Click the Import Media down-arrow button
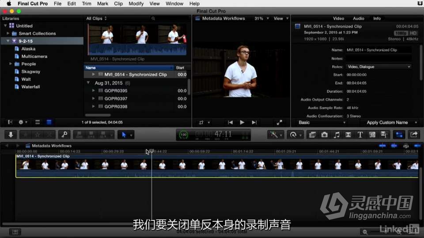This screenshot has width=424, height=238. (x=11, y=135)
